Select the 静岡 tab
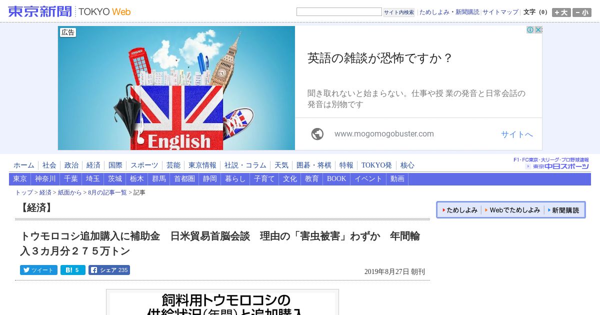Viewport: 600px width, 315px height. point(210,179)
